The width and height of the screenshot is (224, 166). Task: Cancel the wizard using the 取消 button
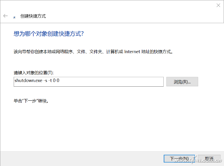click(x=209, y=159)
